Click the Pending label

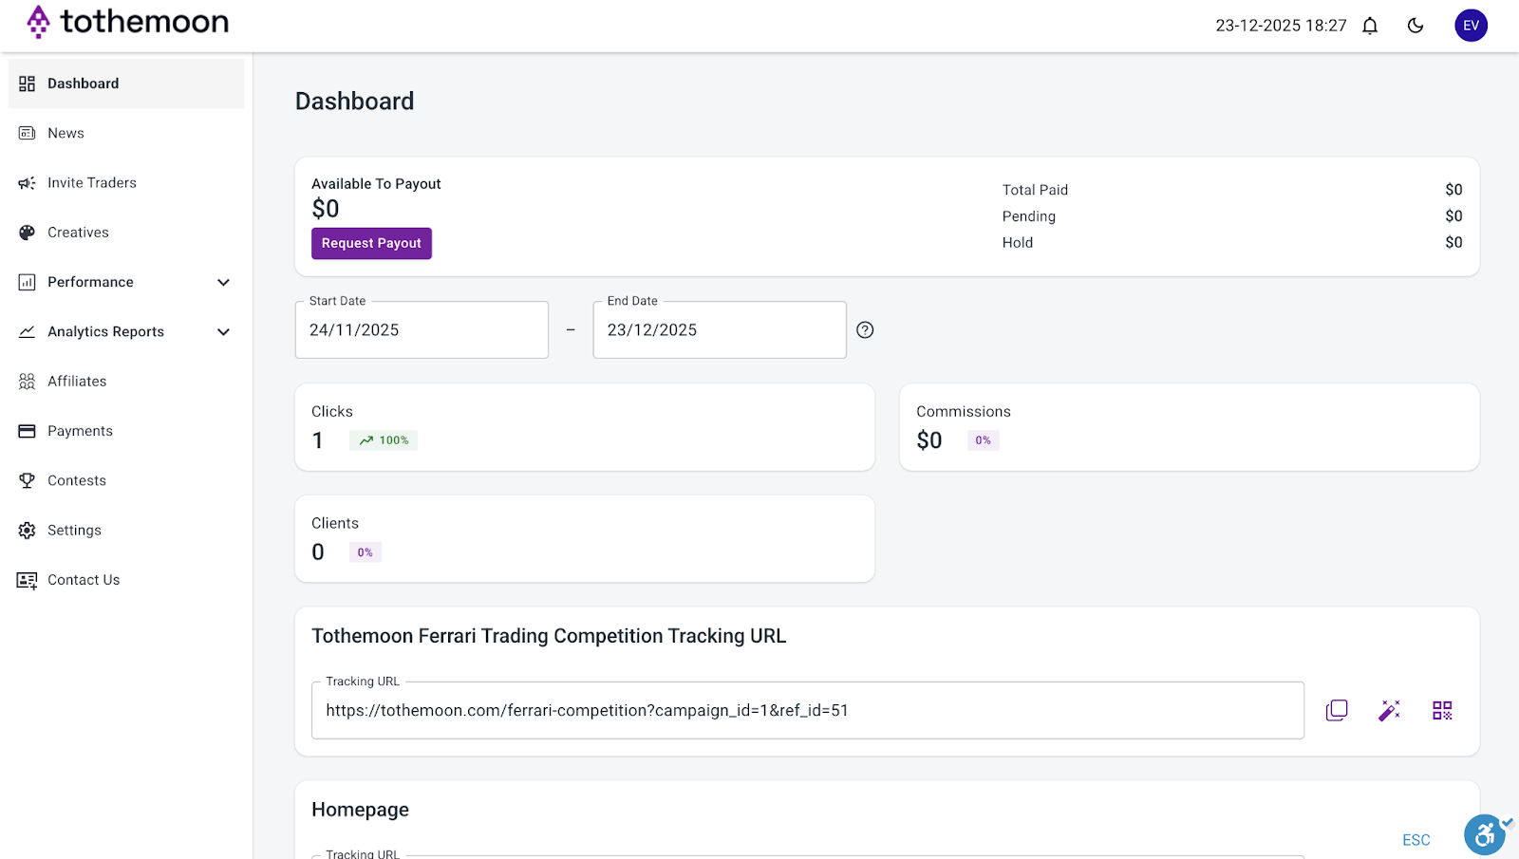pyautogui.click(x=1029, y=216)
